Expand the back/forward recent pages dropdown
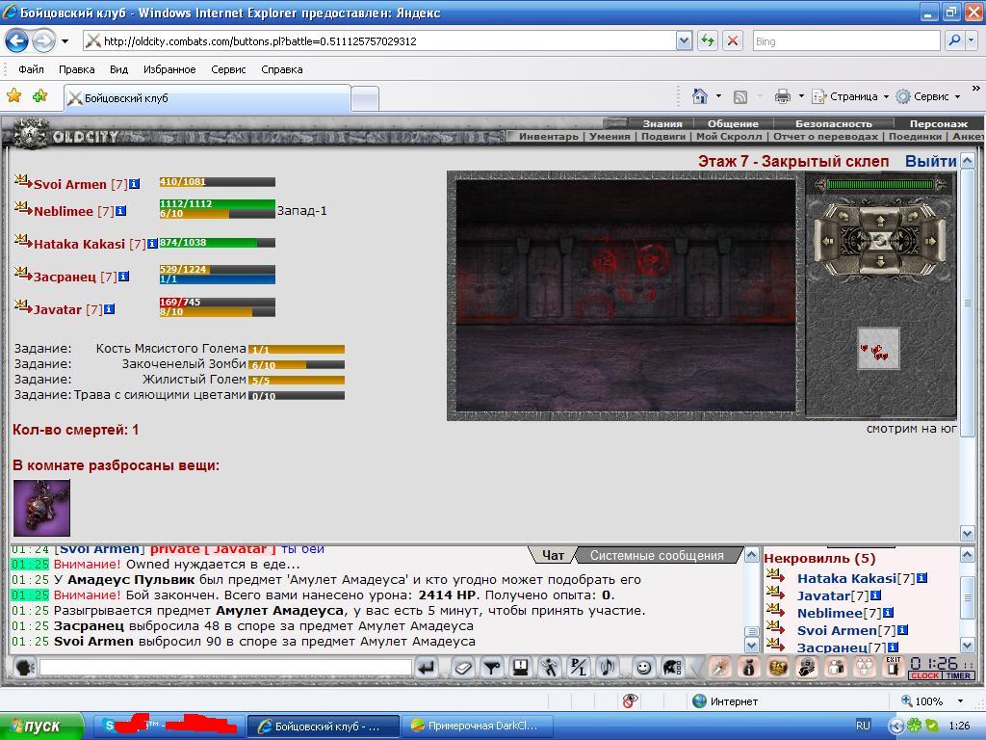The height and width of the screenshot is (740, 986). coord(65,41)
